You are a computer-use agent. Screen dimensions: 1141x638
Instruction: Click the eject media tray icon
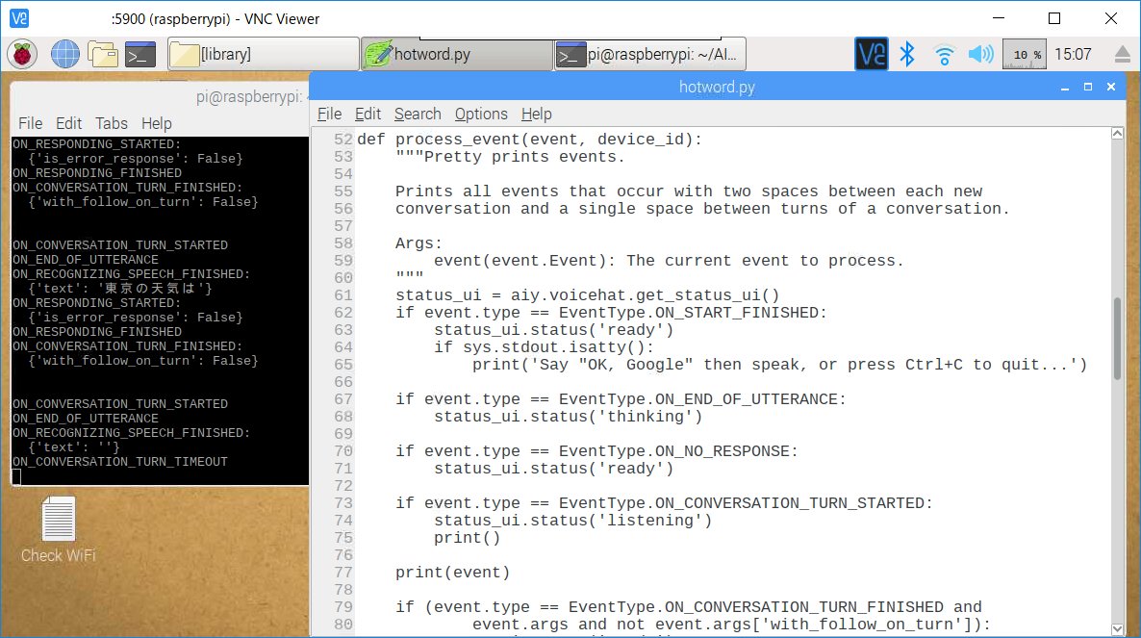(1123, 55)
